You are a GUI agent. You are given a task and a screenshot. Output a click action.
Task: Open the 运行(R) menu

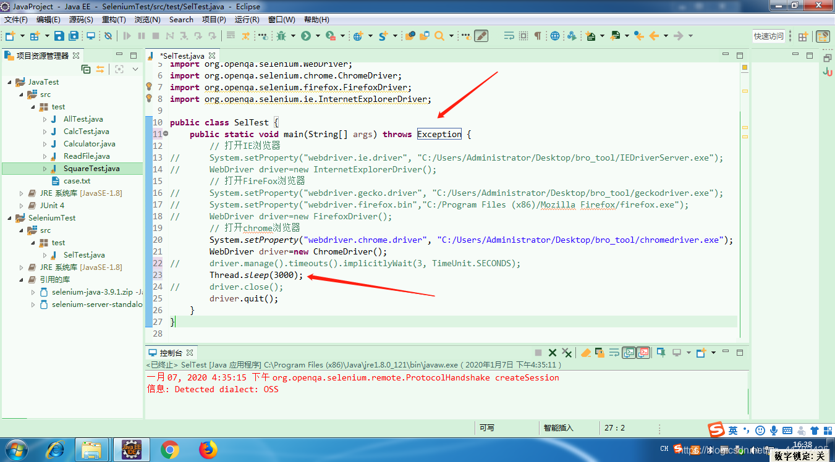[x=247, y=20]
